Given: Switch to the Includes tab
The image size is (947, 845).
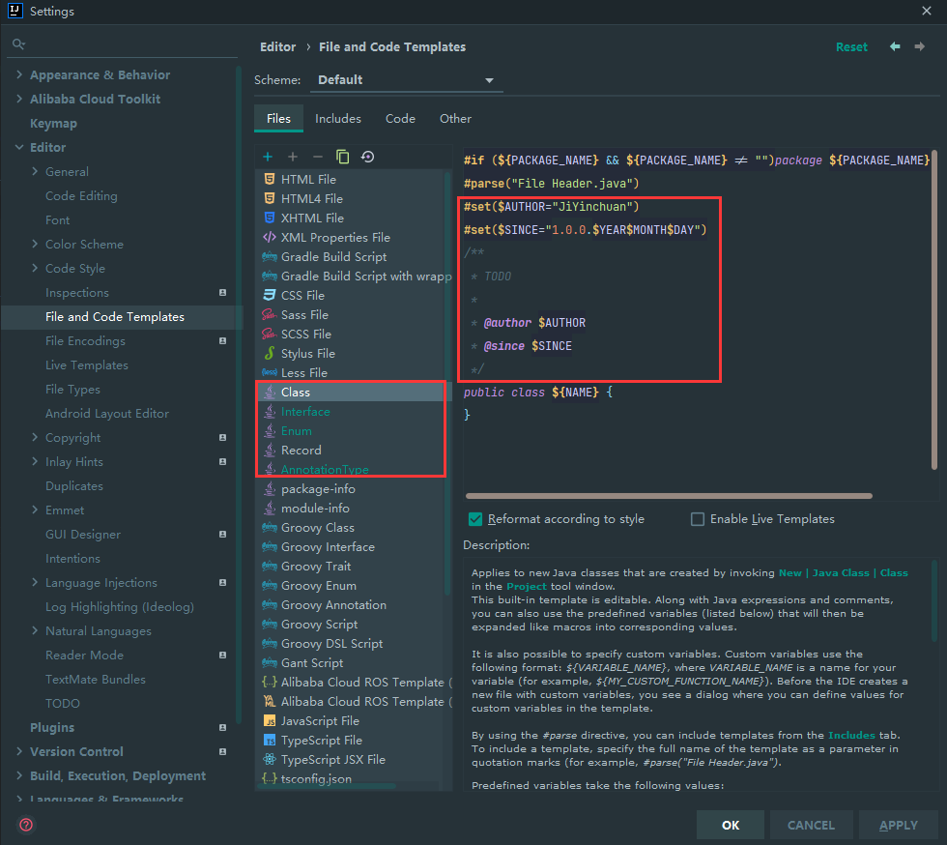Looking at the screenshot, I should [338, 118].
